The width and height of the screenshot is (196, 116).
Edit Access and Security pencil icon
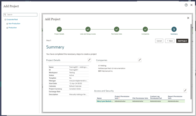point(185,90)
